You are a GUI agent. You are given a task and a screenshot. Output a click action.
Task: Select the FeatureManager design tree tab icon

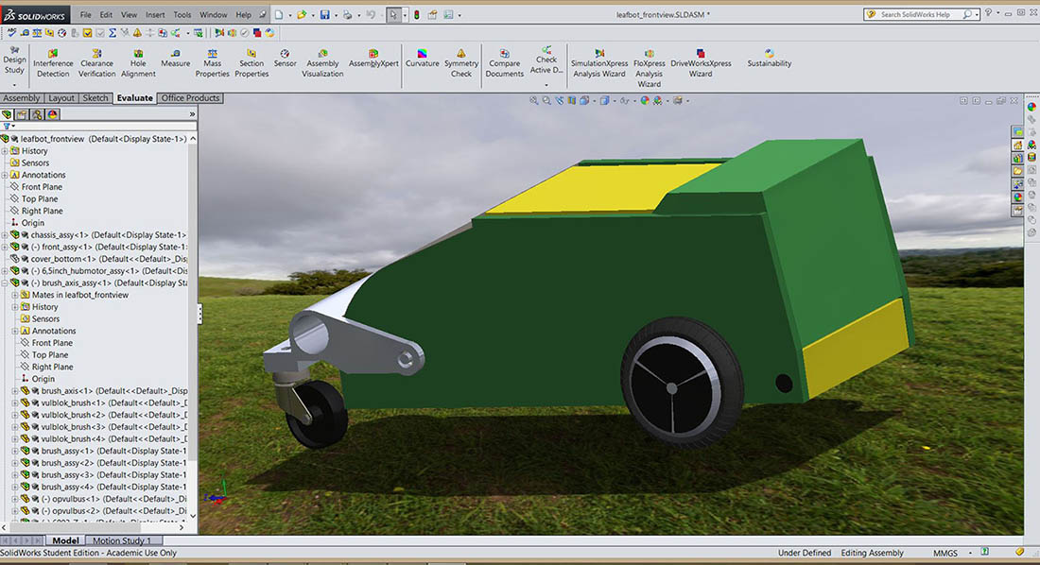point(8,114)
